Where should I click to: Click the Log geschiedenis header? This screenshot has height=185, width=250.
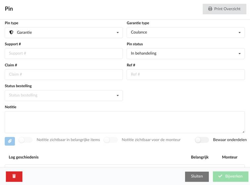point(23,157)
